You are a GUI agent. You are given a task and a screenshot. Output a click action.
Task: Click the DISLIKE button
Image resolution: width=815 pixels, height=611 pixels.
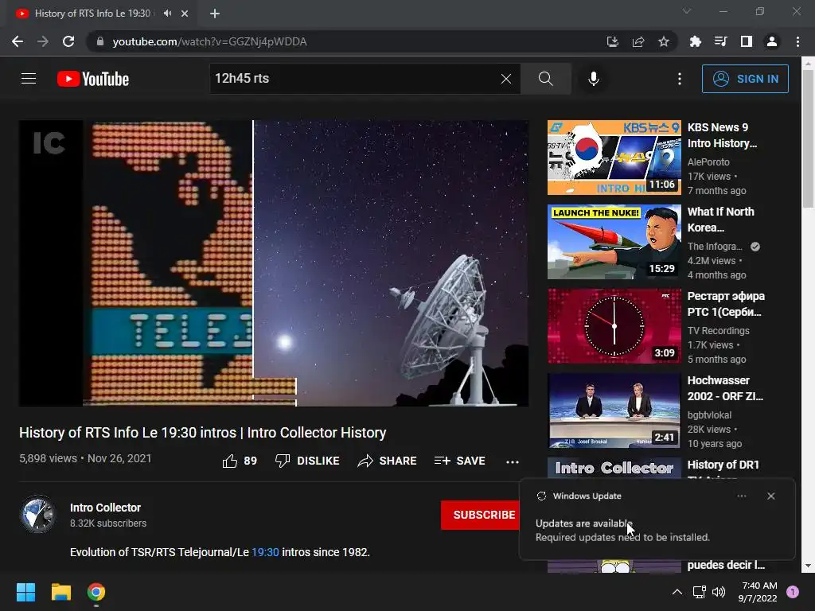(x=307, y=461)
